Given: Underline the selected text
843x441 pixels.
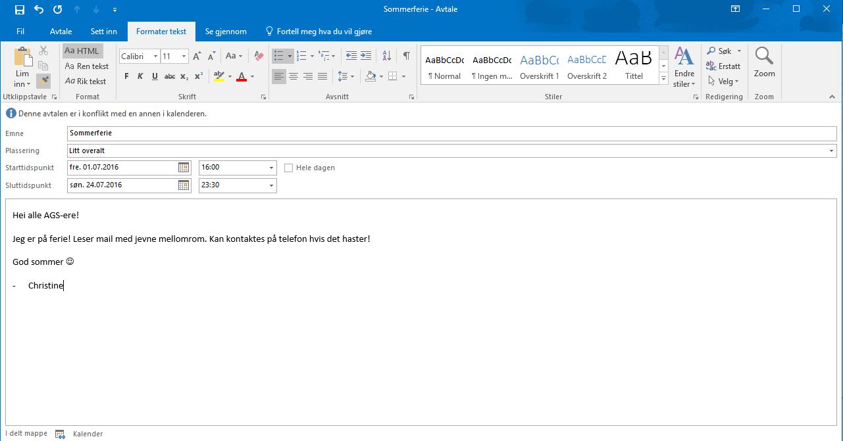Looking at the screenshot, I should coord(155,76).
